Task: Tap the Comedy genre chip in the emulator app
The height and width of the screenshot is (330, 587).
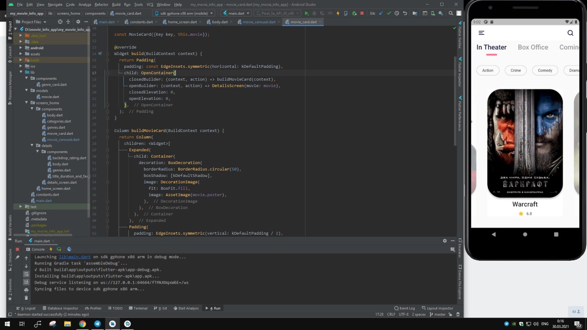Action: click(x=545, y=71)
